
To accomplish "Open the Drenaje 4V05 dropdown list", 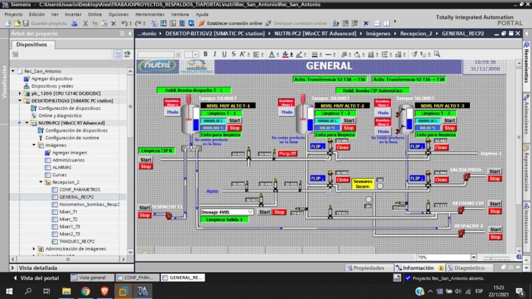I will point(250,212).
